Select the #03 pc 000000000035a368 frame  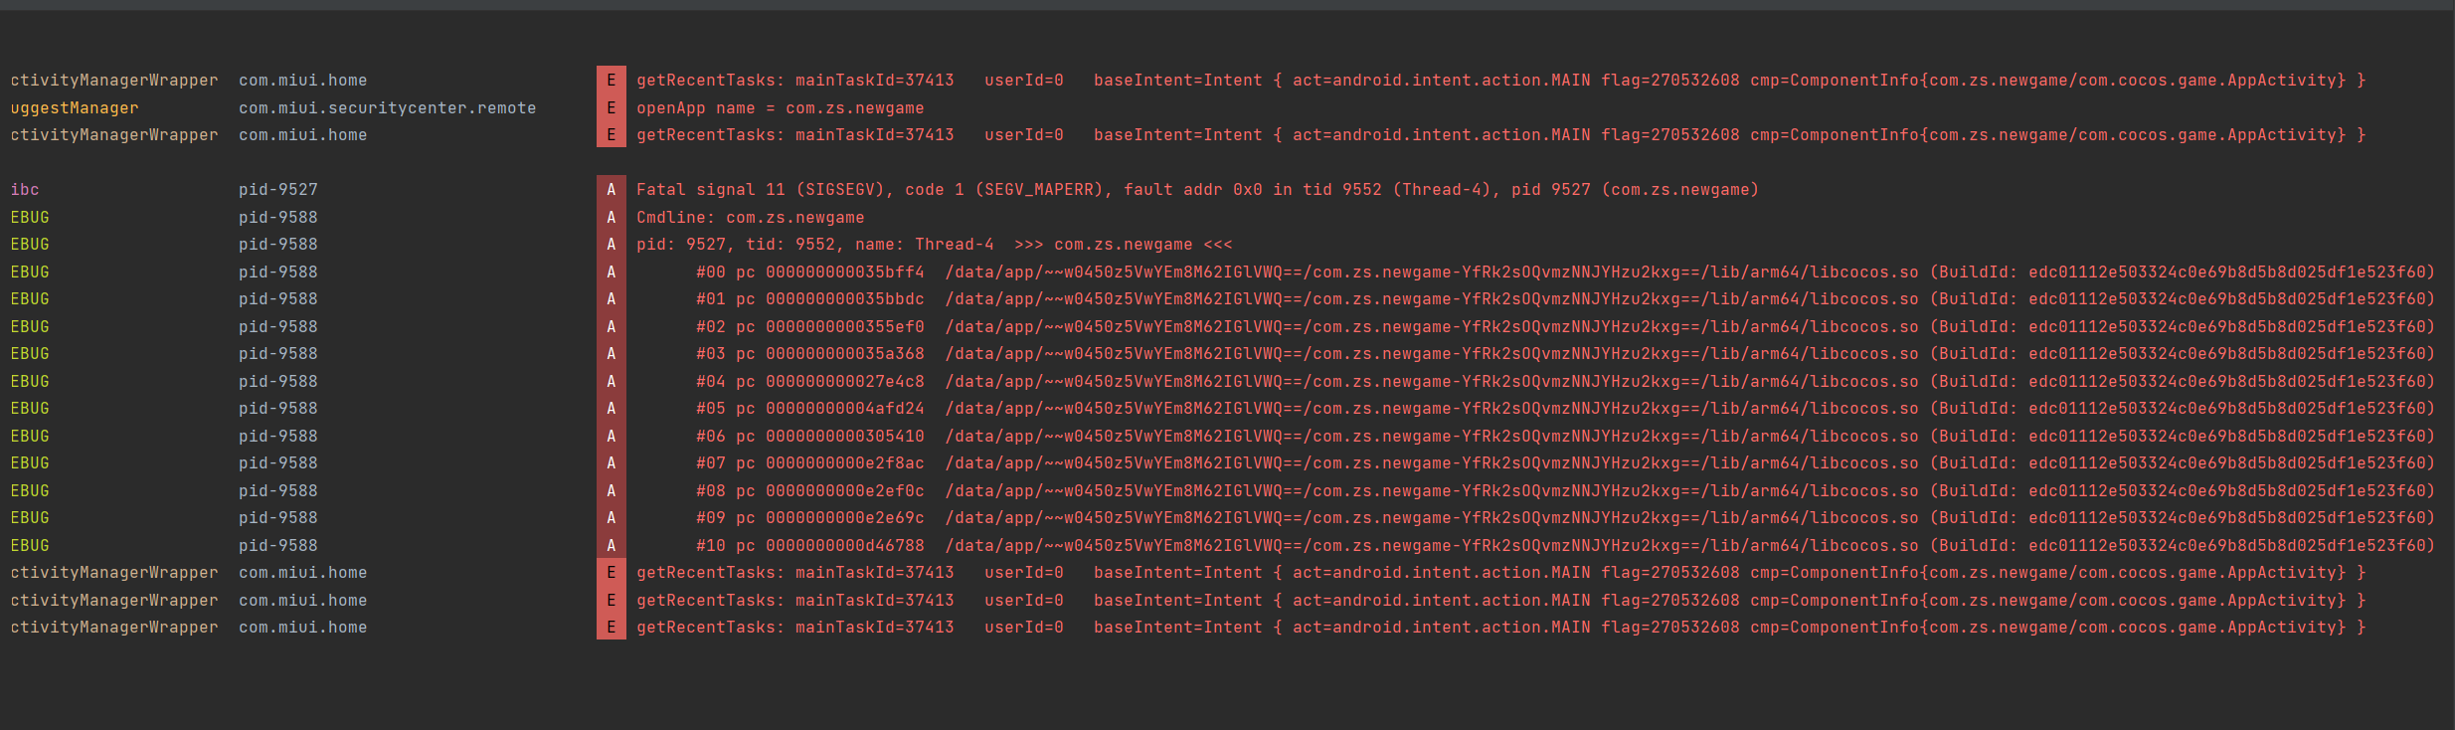click(x=809, y=354)
